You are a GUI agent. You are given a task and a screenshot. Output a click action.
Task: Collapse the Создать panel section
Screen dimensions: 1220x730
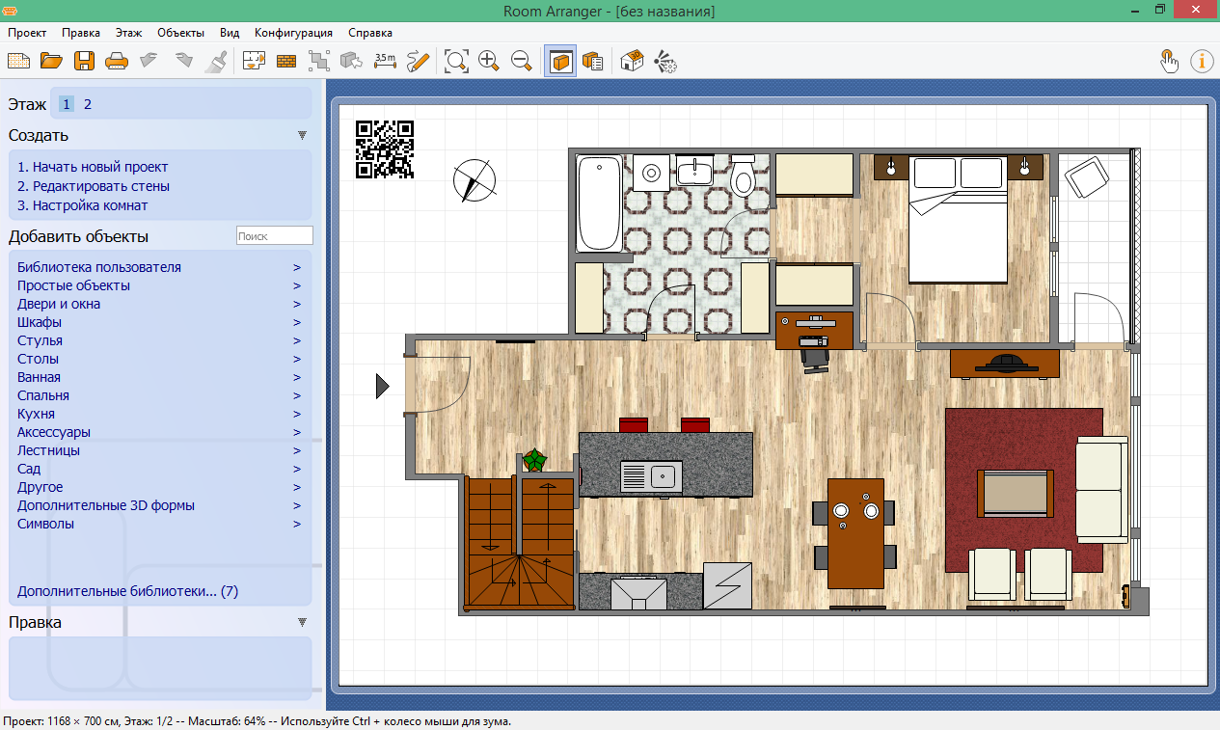[x=302, y=136]
